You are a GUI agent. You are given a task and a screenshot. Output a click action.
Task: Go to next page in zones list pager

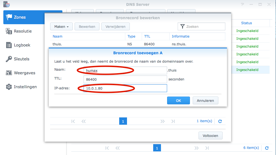pos(196,148)
